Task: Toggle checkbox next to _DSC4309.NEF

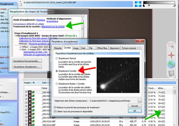Action: (x=26, y=117)
